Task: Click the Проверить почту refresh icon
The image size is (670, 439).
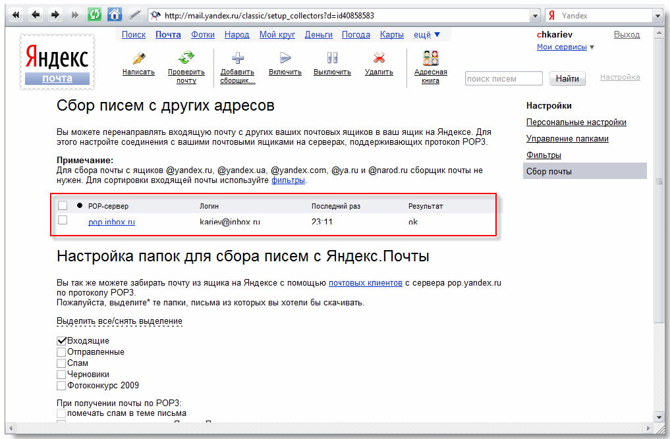Action: coord(186,58)
